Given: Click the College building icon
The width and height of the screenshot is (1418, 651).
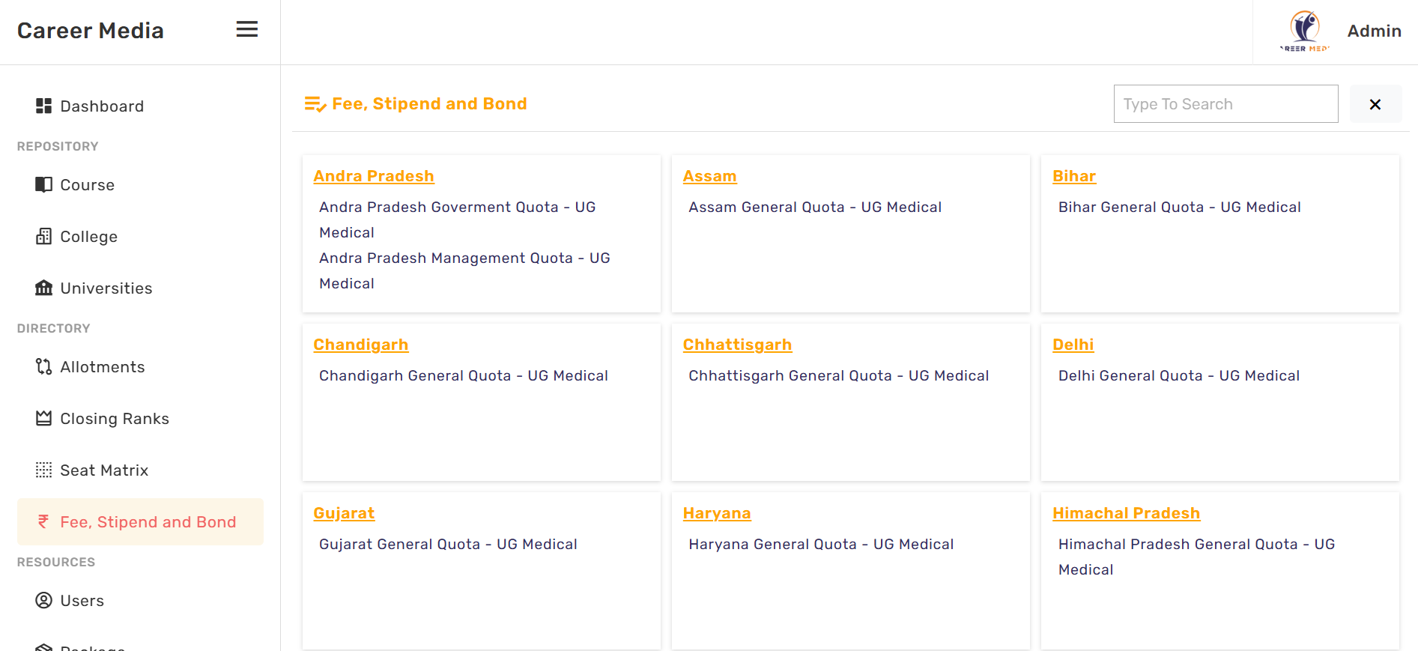Looking at the screenshot, I should tap(43, 237).
